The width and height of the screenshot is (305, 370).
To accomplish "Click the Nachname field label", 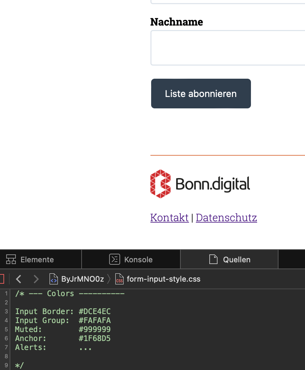I will (x=177, y=22).
